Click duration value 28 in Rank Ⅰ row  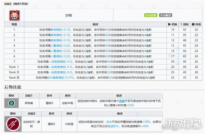click(x=196, y=67)
